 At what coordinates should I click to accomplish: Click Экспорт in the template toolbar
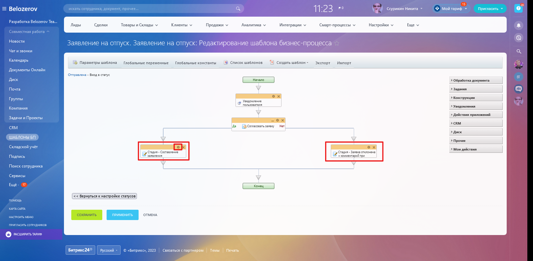[323, 63]
